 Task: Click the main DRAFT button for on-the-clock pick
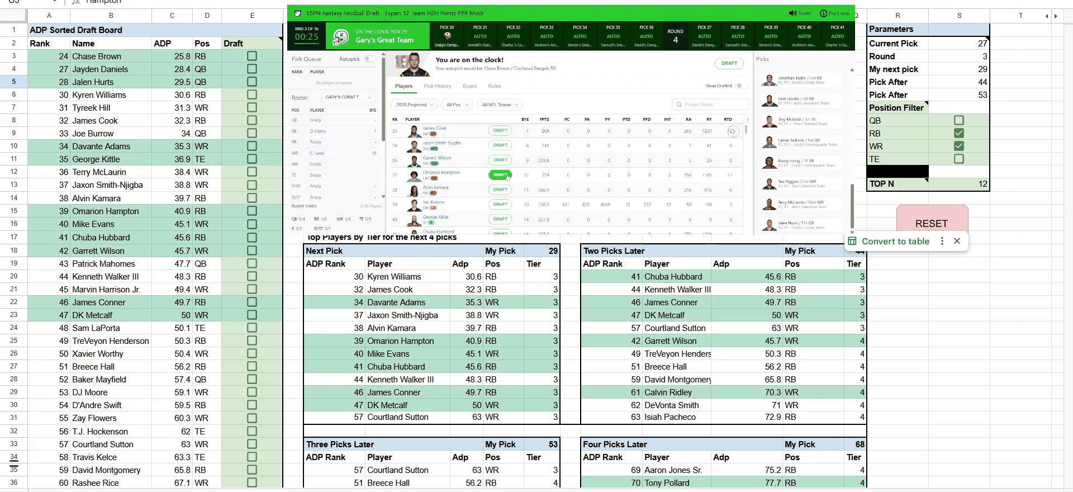tap(729, 63)
